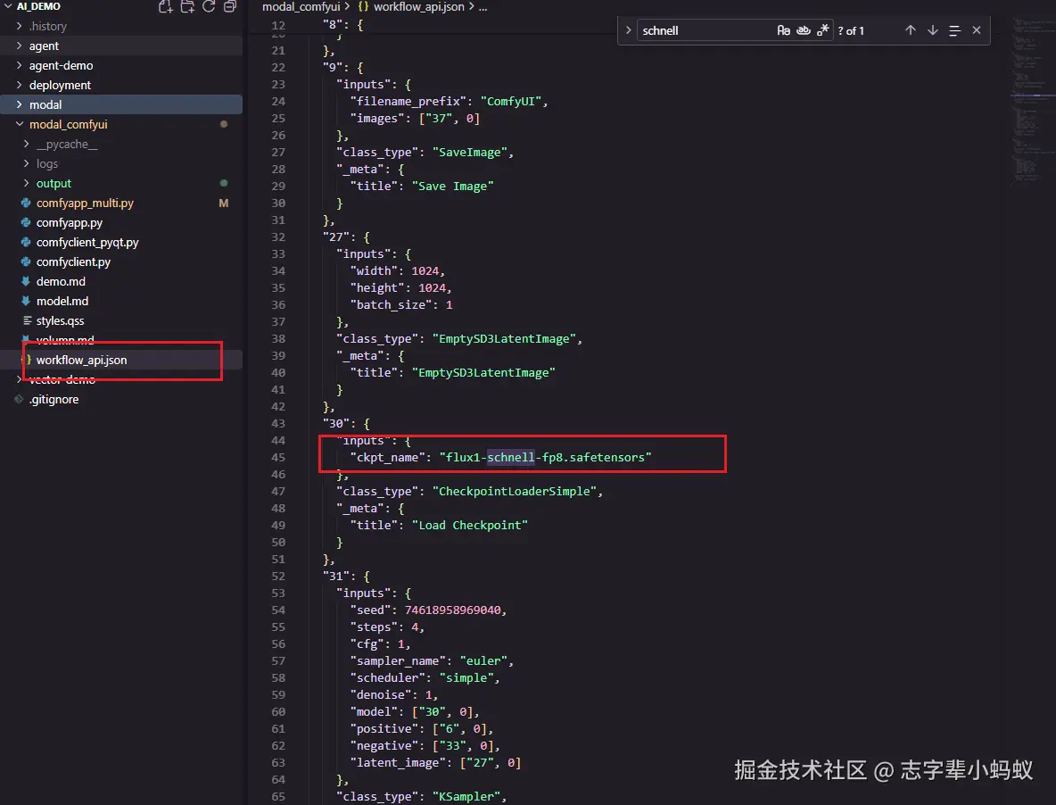Open styles.qss file
This screenshot has height=805, width=1056.
tap(60, 320)
